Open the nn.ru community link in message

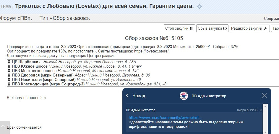click(165, 118)
